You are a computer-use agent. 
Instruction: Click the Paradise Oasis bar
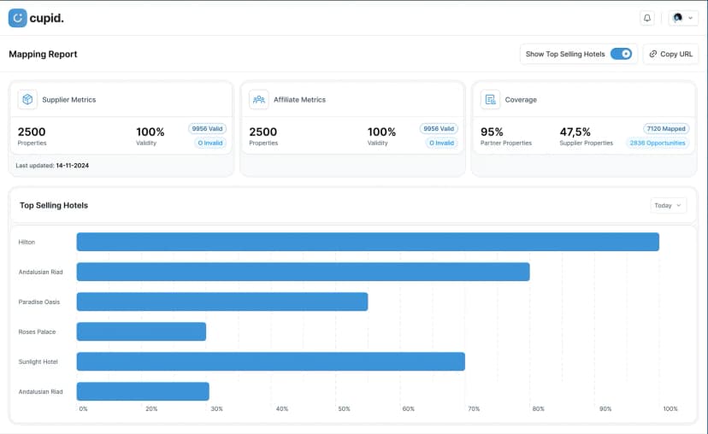tap(222, 302)
